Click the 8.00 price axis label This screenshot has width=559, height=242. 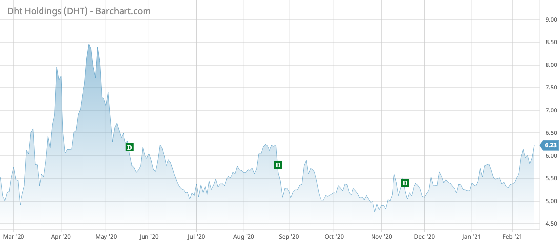[551, 65]
